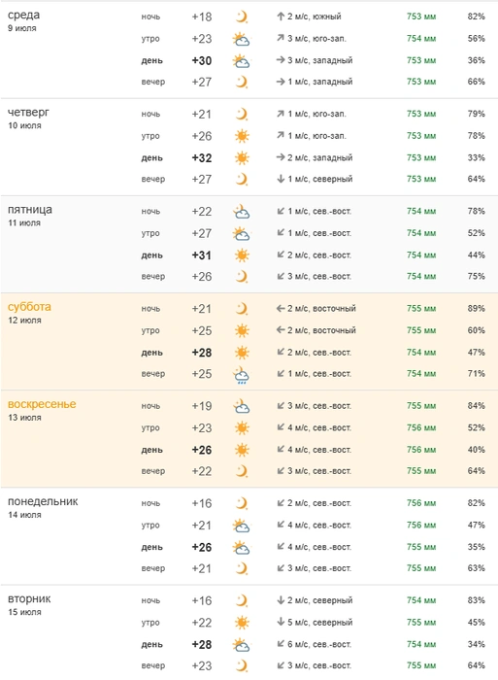The width and height of the screenshot is (498, 680).
Task: Click Thursday daytime temperature +32
Action: pos(202,157)
